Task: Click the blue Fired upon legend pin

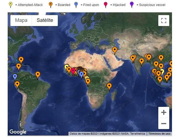Action: pyautogui.click(x=76, y=5)
